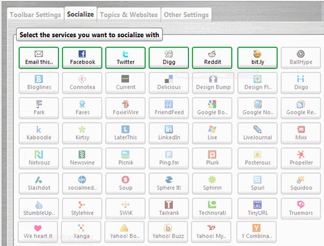Screen dimensions: 324x246
Task: Select the Sphinn service
Action: pos(212,183)
